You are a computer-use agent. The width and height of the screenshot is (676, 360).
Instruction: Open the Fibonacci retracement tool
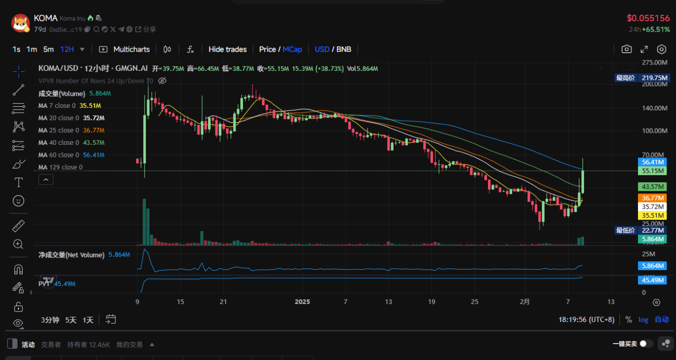(18, 108)
